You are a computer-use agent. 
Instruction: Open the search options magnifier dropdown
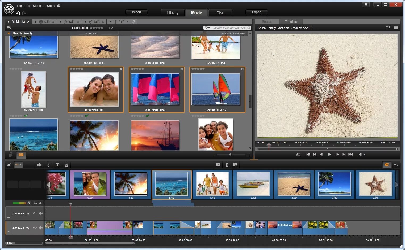(207, 28)
